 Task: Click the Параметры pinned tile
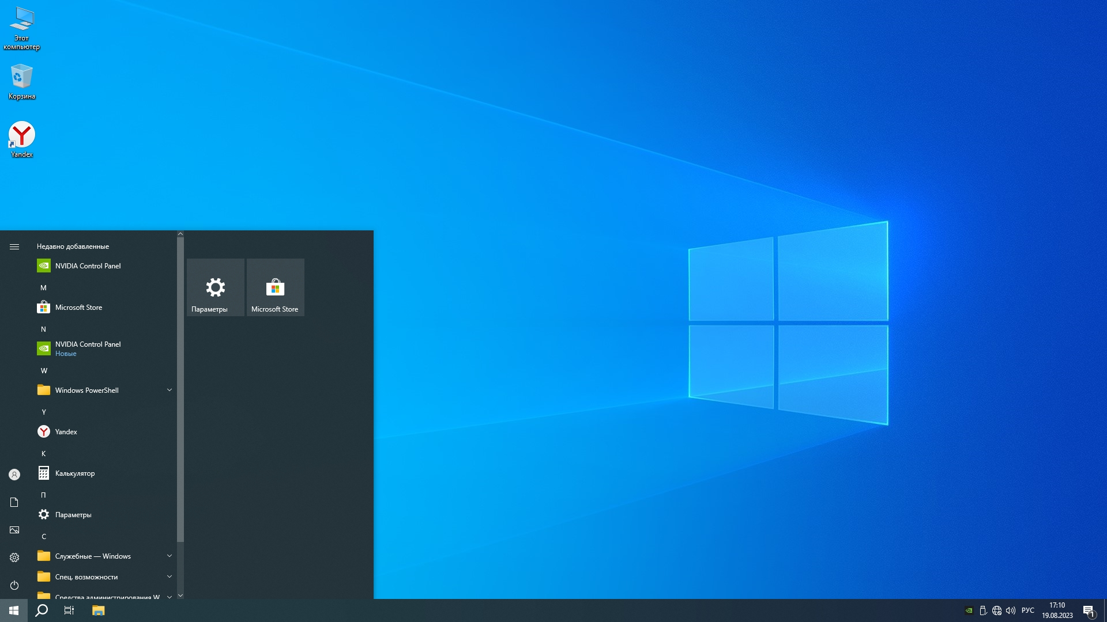pyautogui.click(x=216, y=287)
